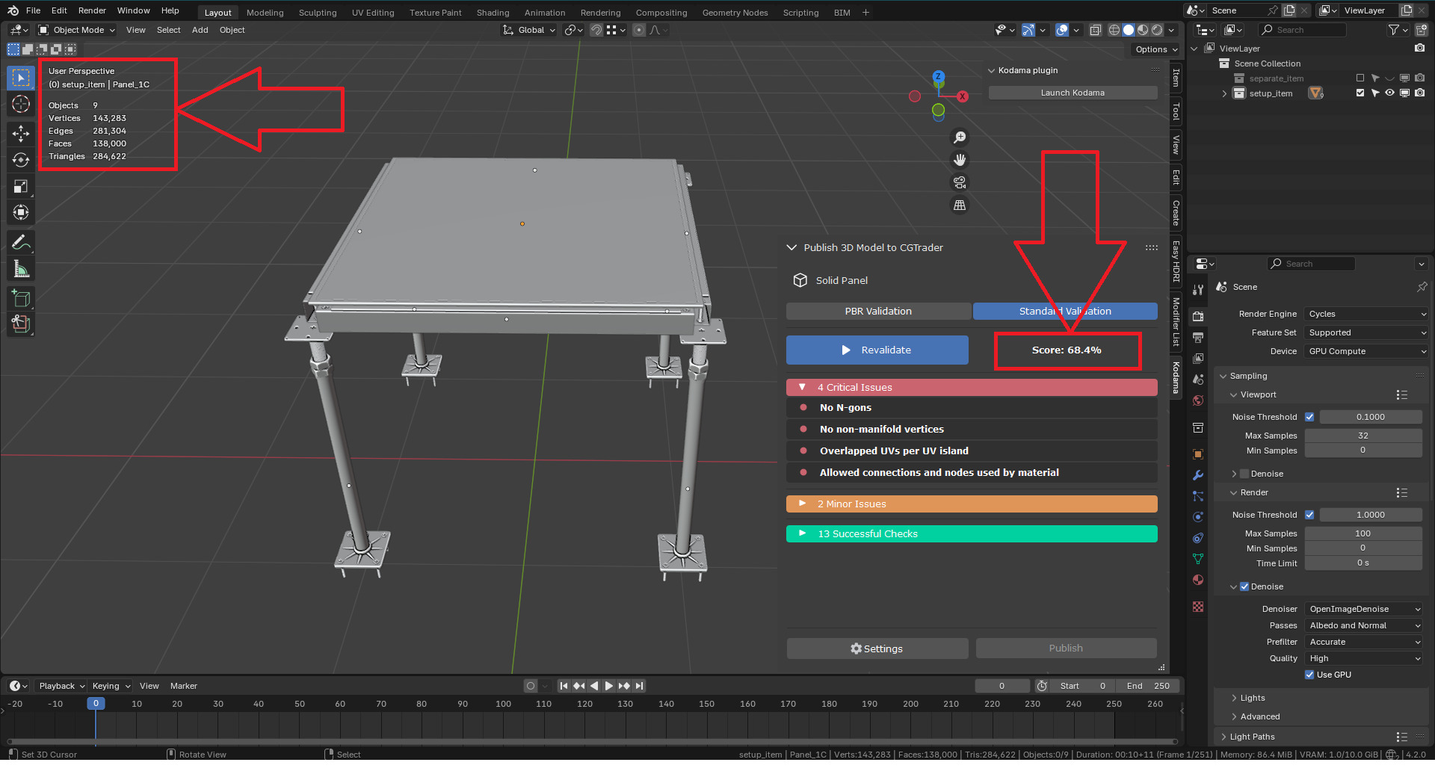Select the Select Box tool

tap(21, 78)
